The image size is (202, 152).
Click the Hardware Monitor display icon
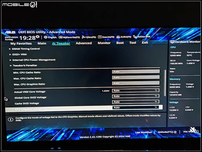[172, 42]
